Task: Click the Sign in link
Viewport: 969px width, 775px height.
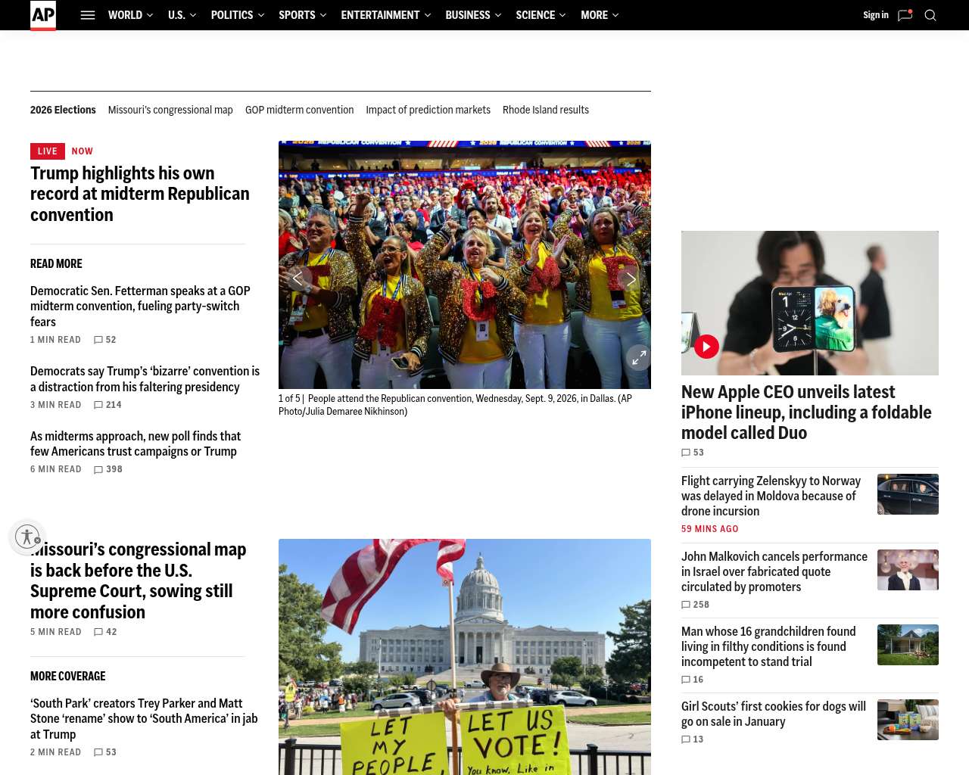Action: click(x=876, y=15)
